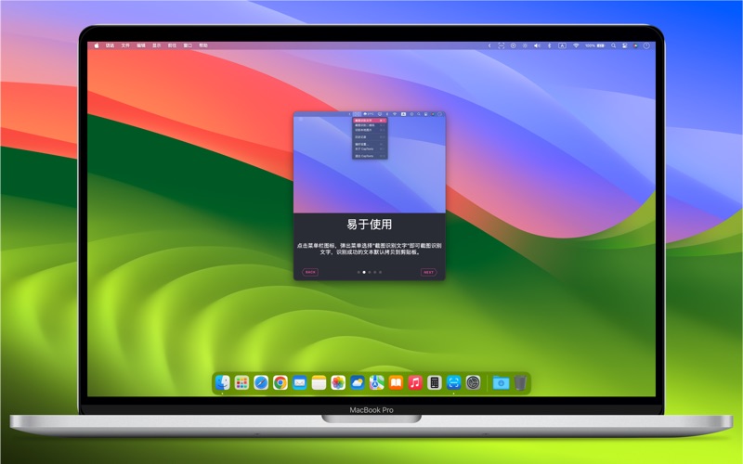This screenshot has height=464, width=743.
Task: Advance onboarding with the NEXT button
Action: tap(428, 272)
